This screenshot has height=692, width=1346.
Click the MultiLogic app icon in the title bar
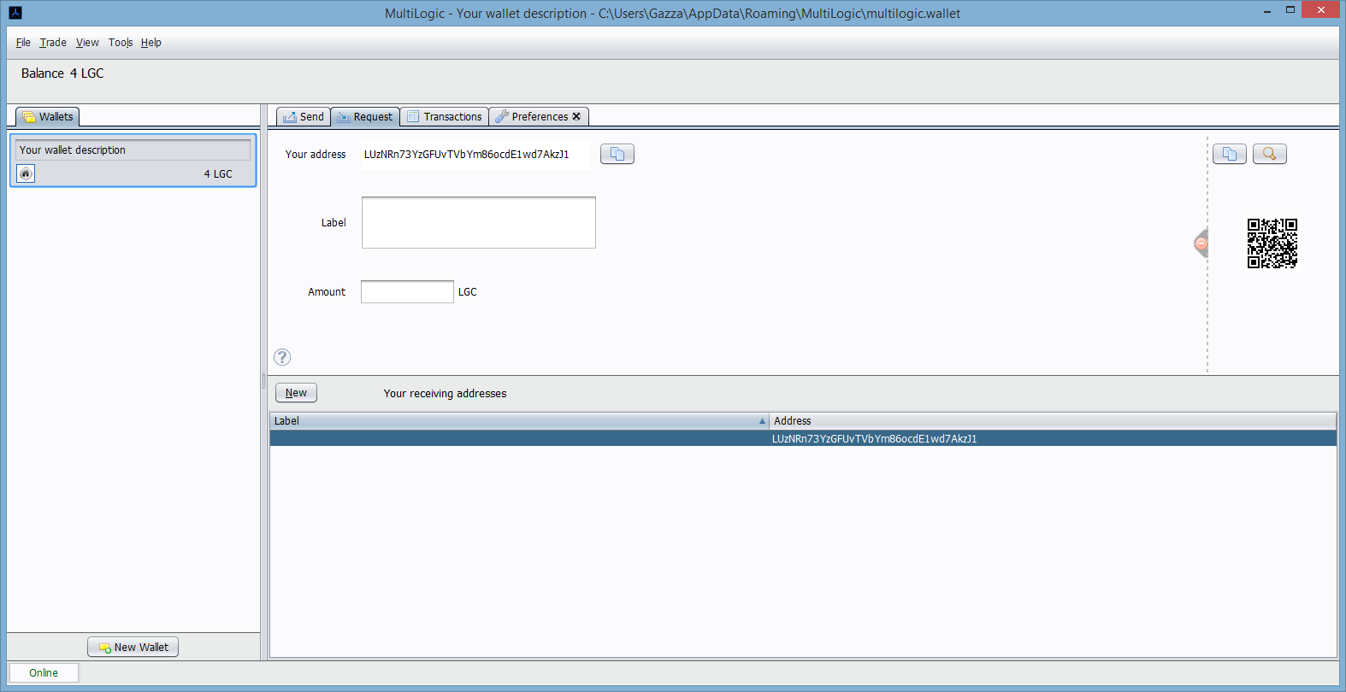point(15,13)
